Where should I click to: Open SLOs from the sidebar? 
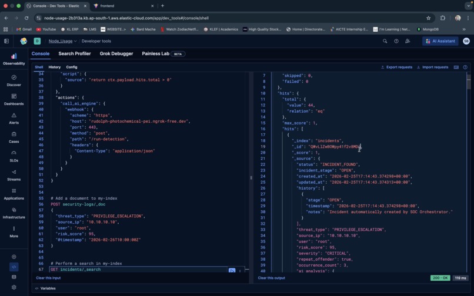click(14, 156)
